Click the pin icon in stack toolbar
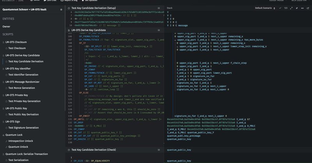The height and width of the screenshot is (163, 312). (x=297, y=8)
